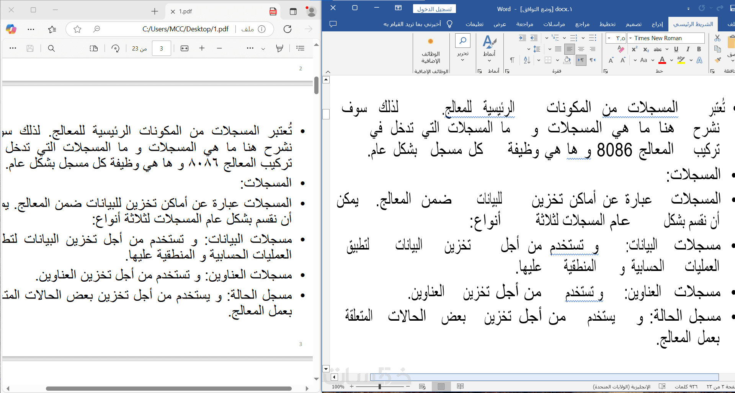Select the PDF highlighter tool
Screen dimensions: 735x393
coord(280,48)
